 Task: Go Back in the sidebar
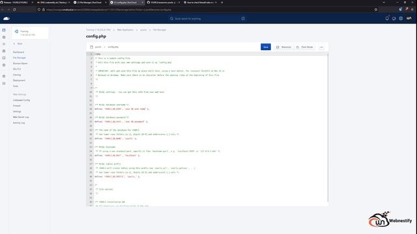(x=18, y=44)
